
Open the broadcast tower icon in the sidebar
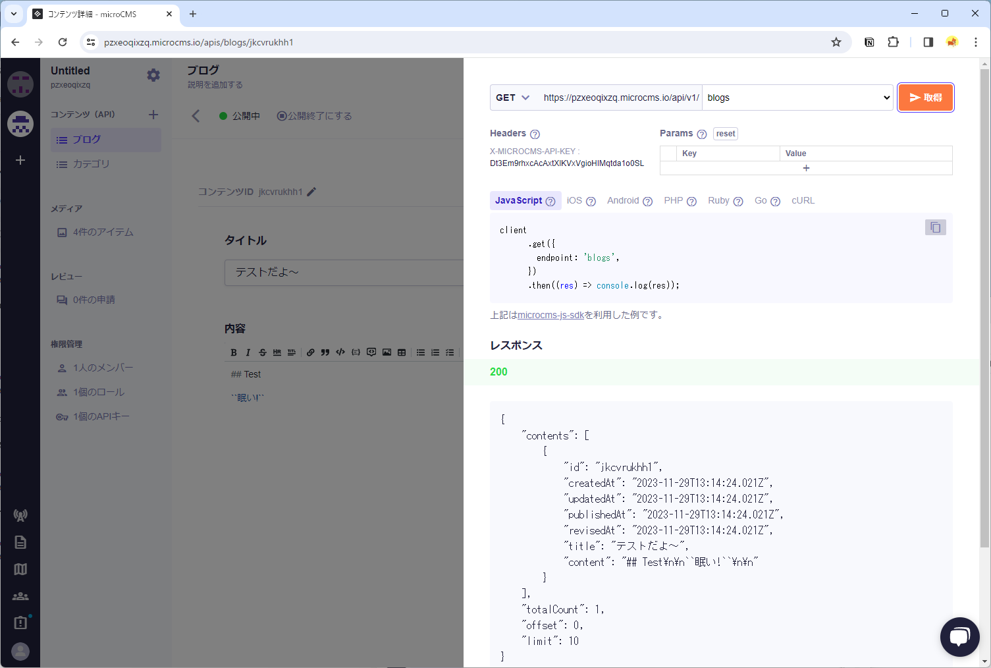(x=20, y=515)
